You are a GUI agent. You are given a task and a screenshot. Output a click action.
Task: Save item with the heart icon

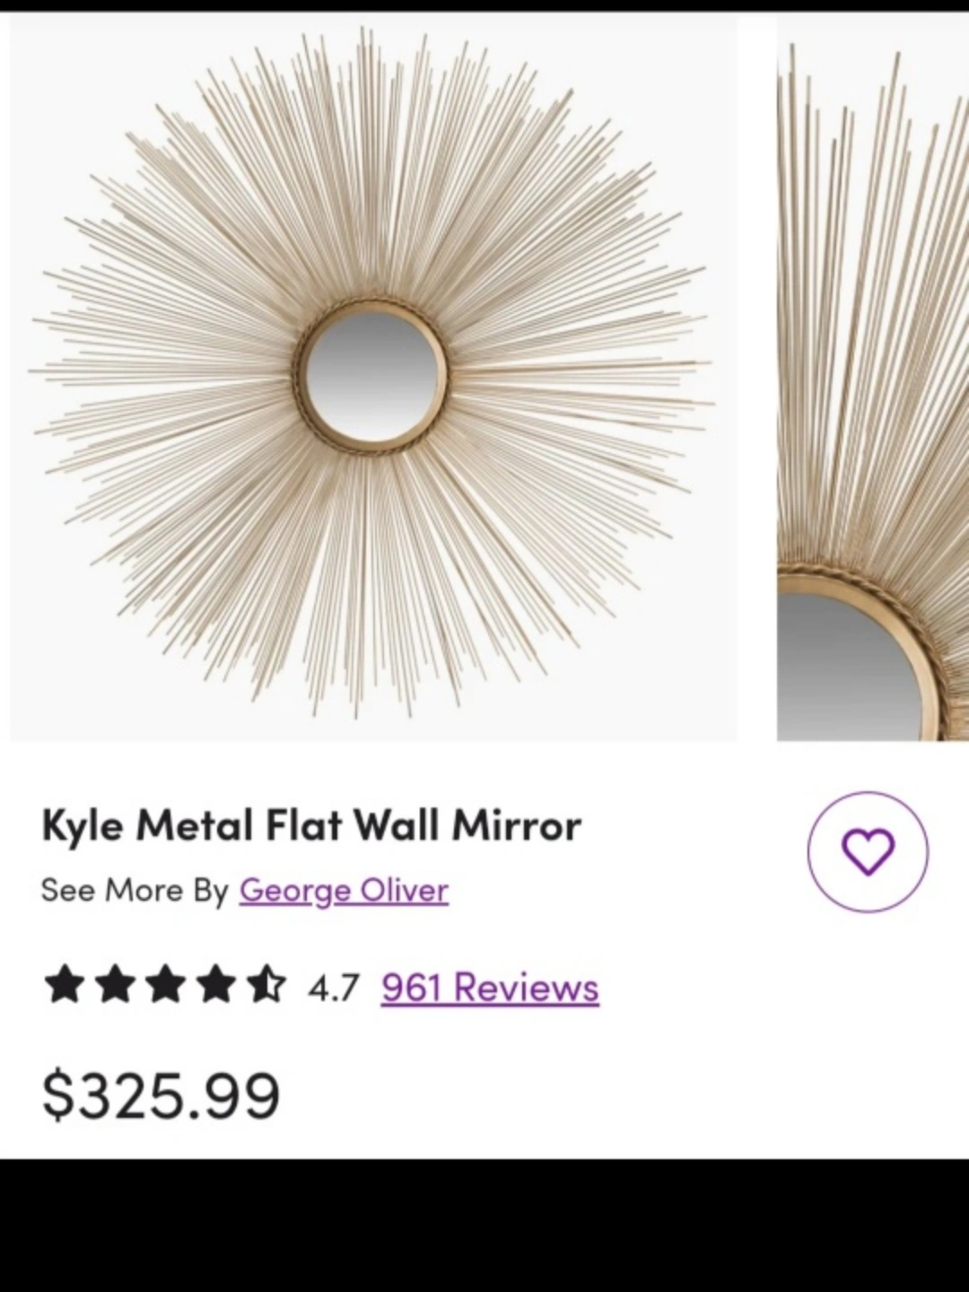tap(868, 851)
